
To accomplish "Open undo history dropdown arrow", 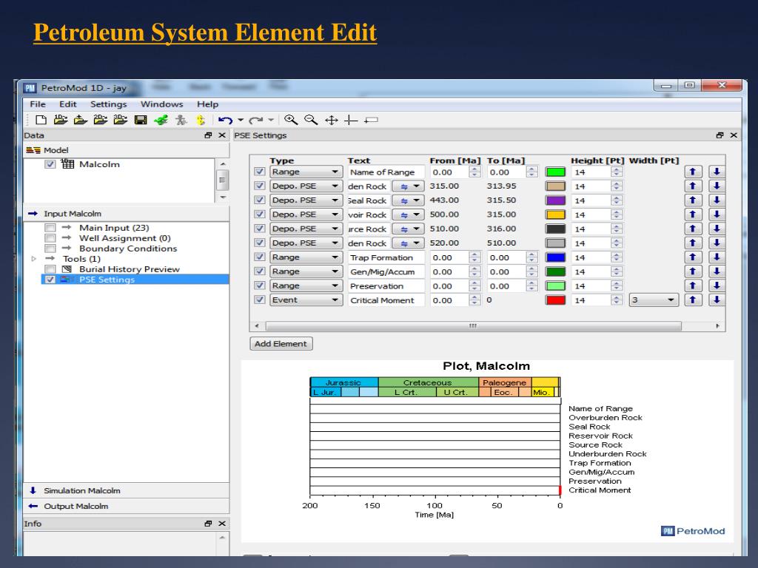I will pyautogui.click(x=241, y=120).
